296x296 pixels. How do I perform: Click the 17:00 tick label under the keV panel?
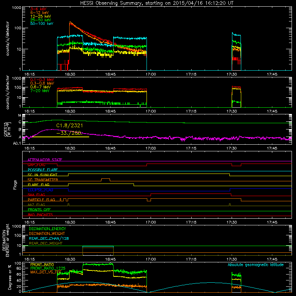[151, 74]
